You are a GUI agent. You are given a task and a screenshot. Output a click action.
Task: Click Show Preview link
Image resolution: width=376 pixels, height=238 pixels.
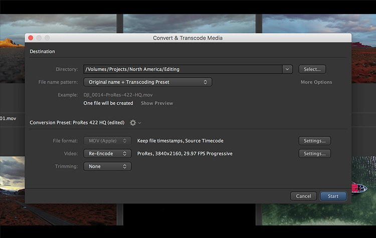tap(157, 103)
